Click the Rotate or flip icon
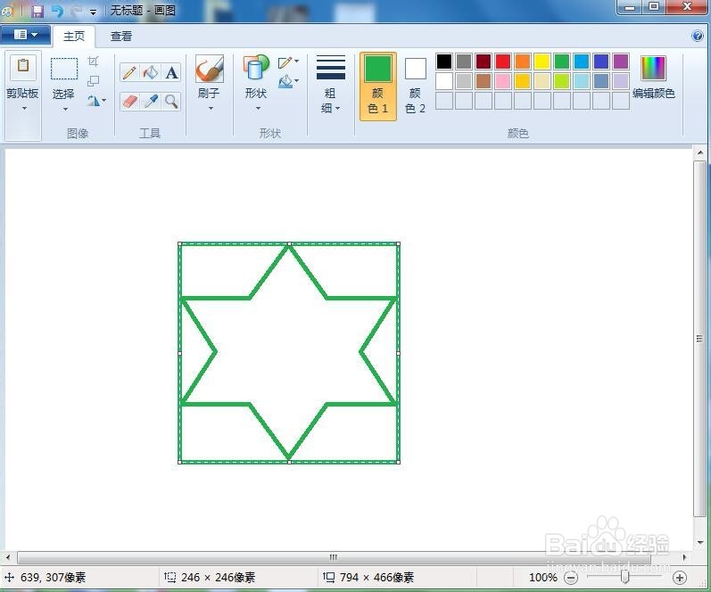The height and width of the screenshot is (592, 711). coord(94,101)
